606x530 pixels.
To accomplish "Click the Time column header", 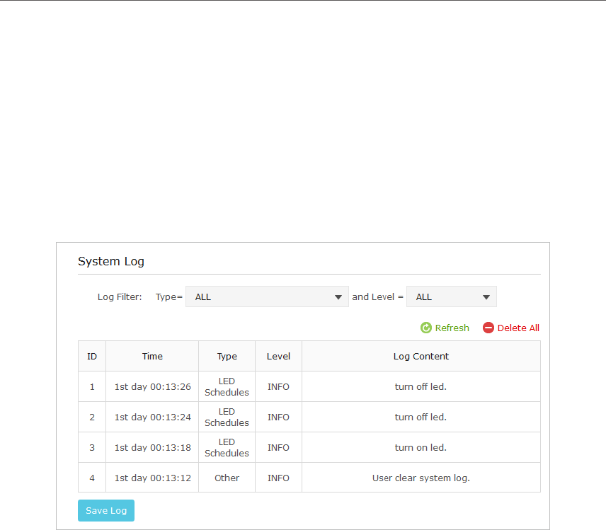I will pos(152,356).
